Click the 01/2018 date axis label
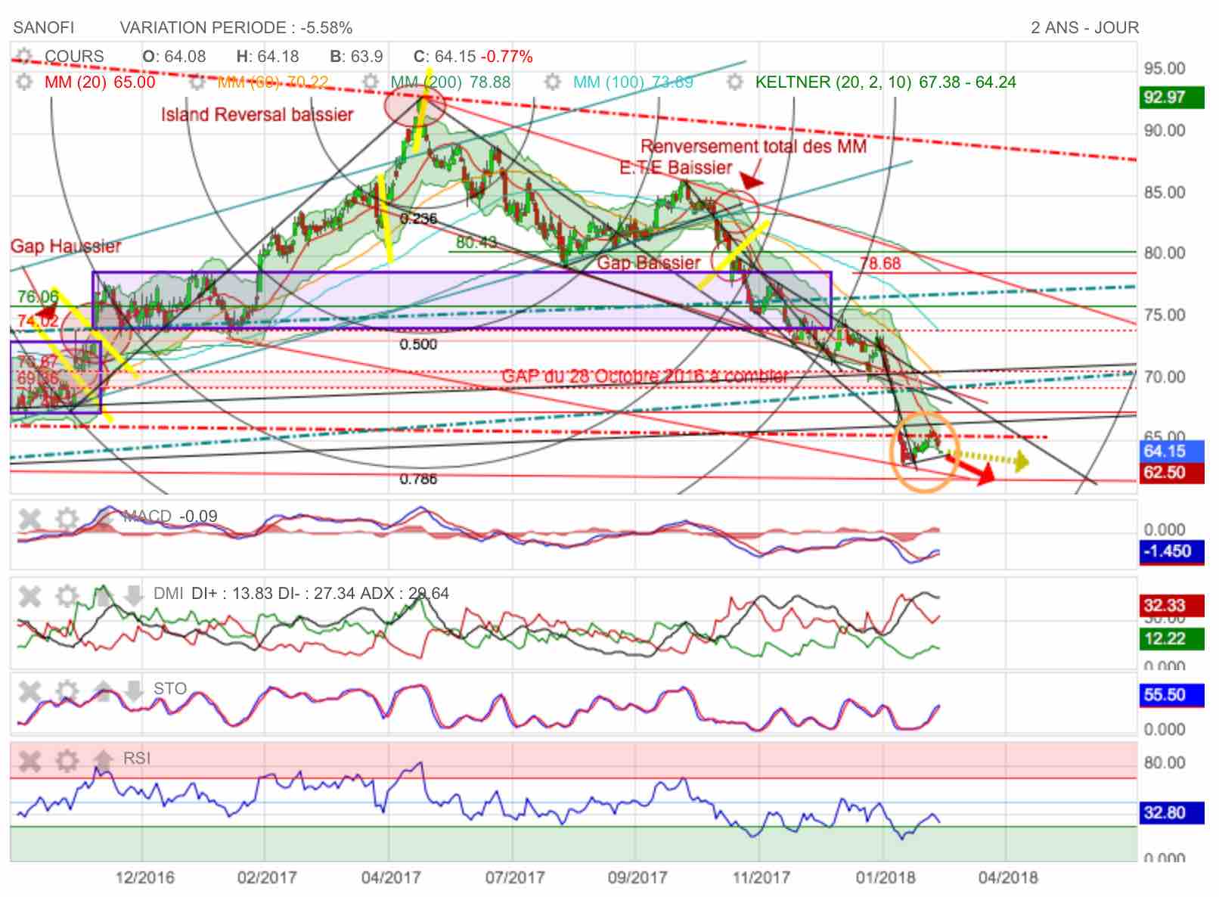 pyautogui.click(x=886, y=878)
